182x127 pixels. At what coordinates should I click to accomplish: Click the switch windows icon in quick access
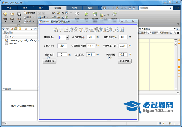click(130, 8)
